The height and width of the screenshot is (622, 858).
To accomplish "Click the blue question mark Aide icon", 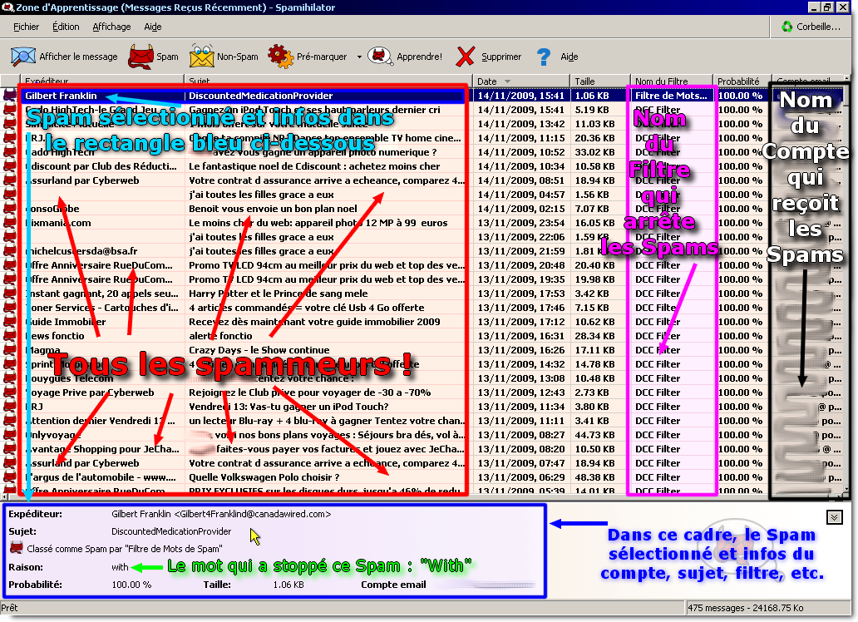I will coord(544,57).
